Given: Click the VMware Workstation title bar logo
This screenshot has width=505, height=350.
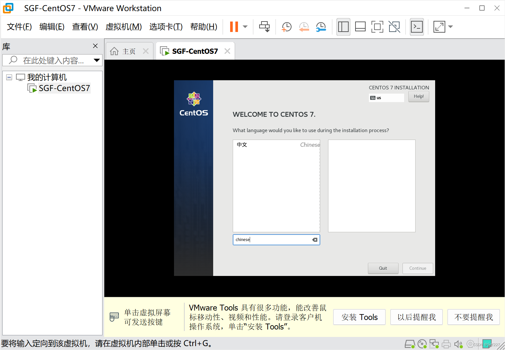Looking at the screenshot, I should click(x=8, y=8).
